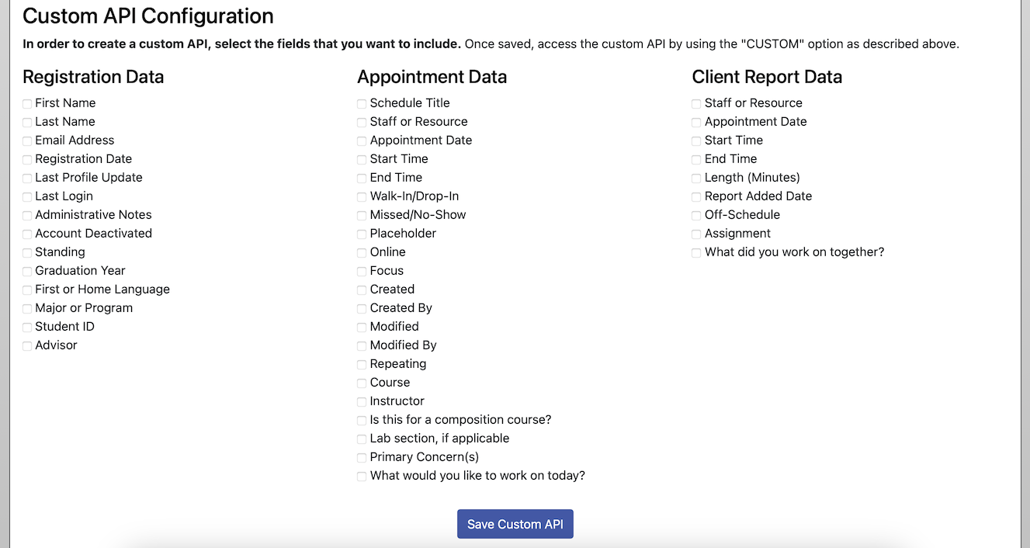Toggle the Missed/No-Show checkbox

click(x=362, y=215)
